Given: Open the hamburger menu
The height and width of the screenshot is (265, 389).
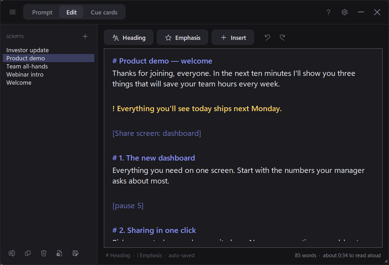Looking at the screenshot, I should (12, 12).
